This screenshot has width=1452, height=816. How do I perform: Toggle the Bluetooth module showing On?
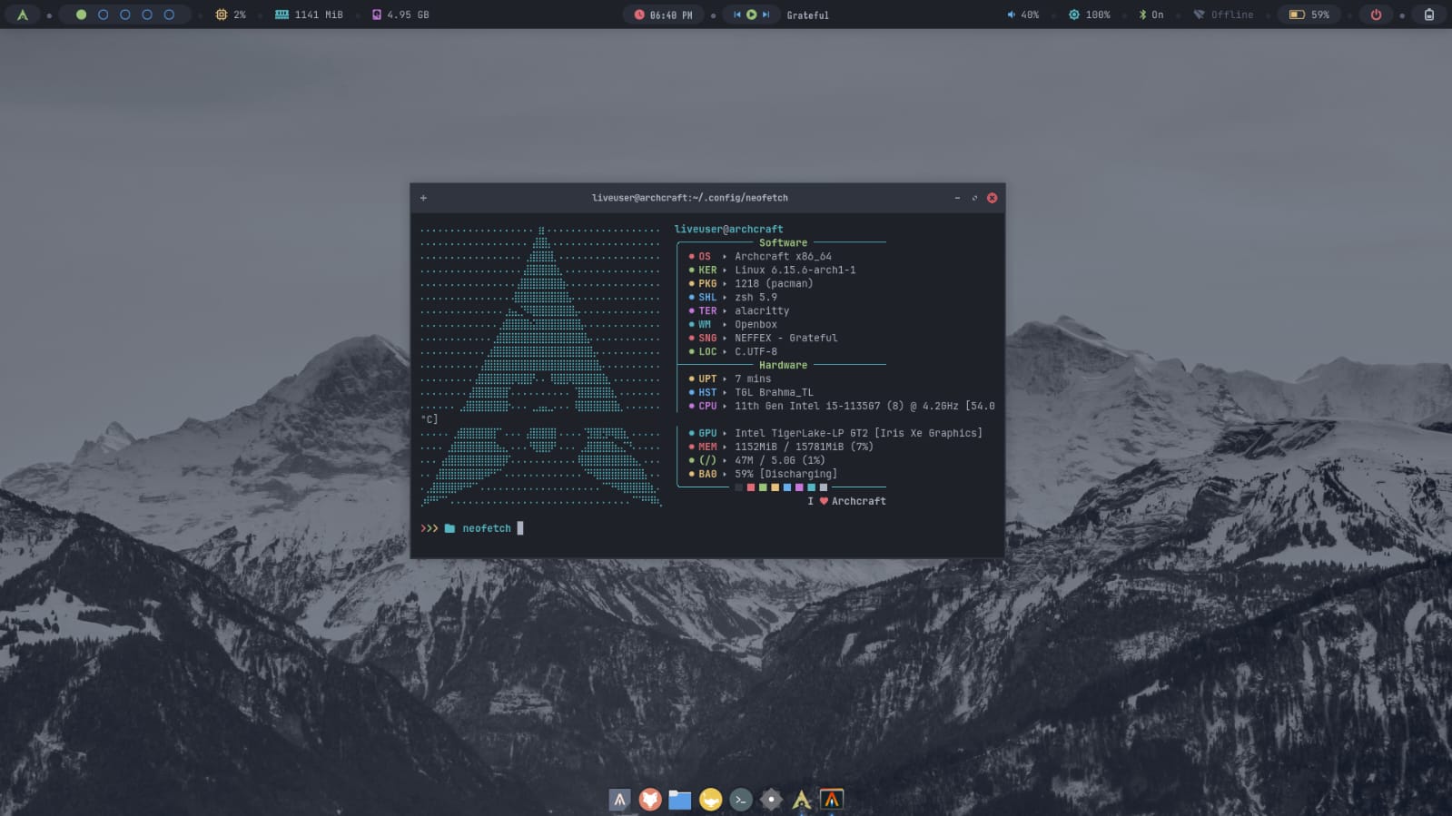click(1151, 15)
